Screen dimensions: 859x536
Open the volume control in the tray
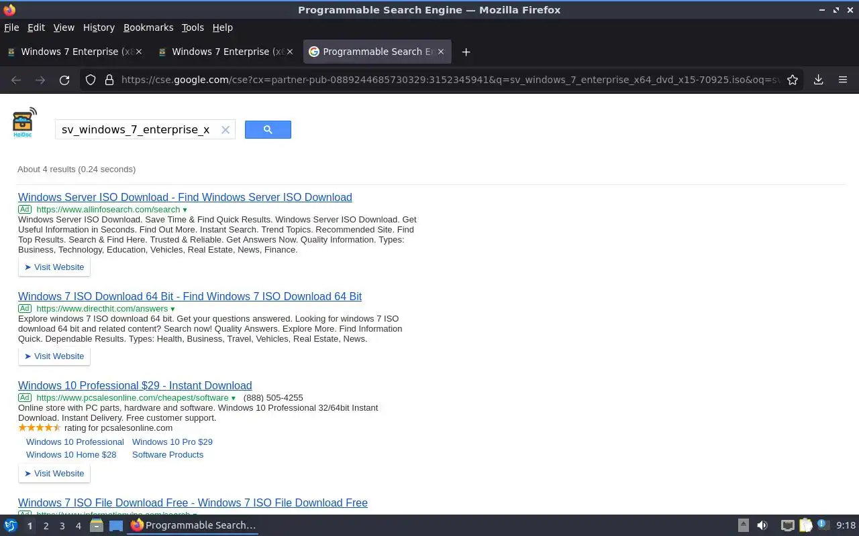pos(762,525)
